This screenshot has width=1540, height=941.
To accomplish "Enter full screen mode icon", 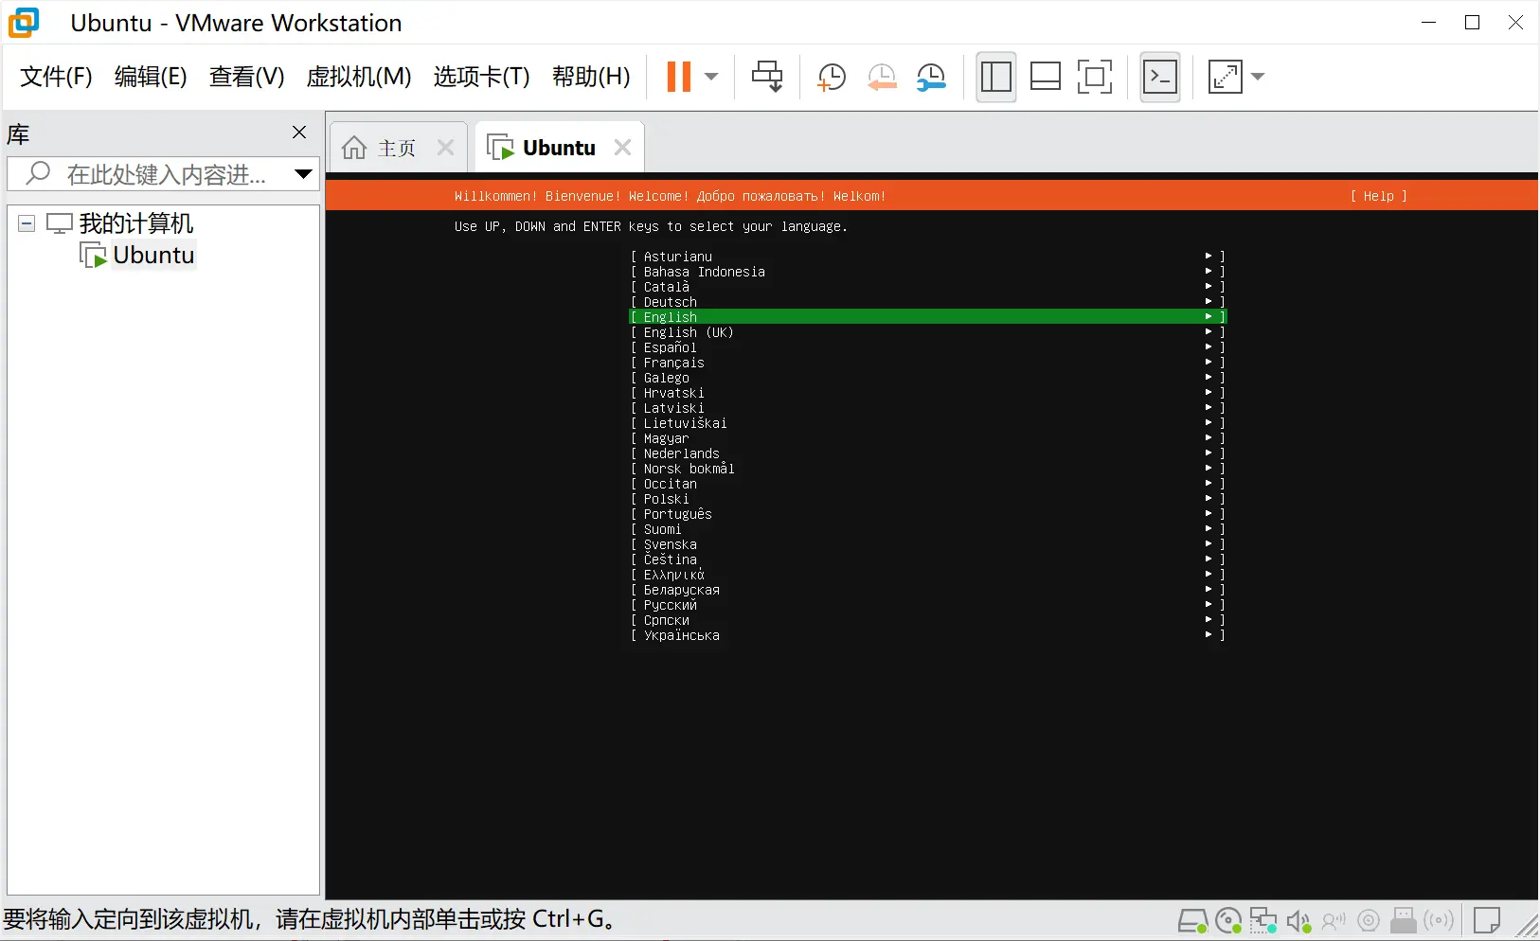I will tap(1095, 77).
